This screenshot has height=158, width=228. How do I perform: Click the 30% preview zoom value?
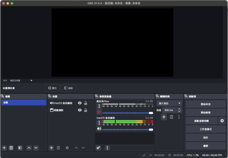click(5, 80)
